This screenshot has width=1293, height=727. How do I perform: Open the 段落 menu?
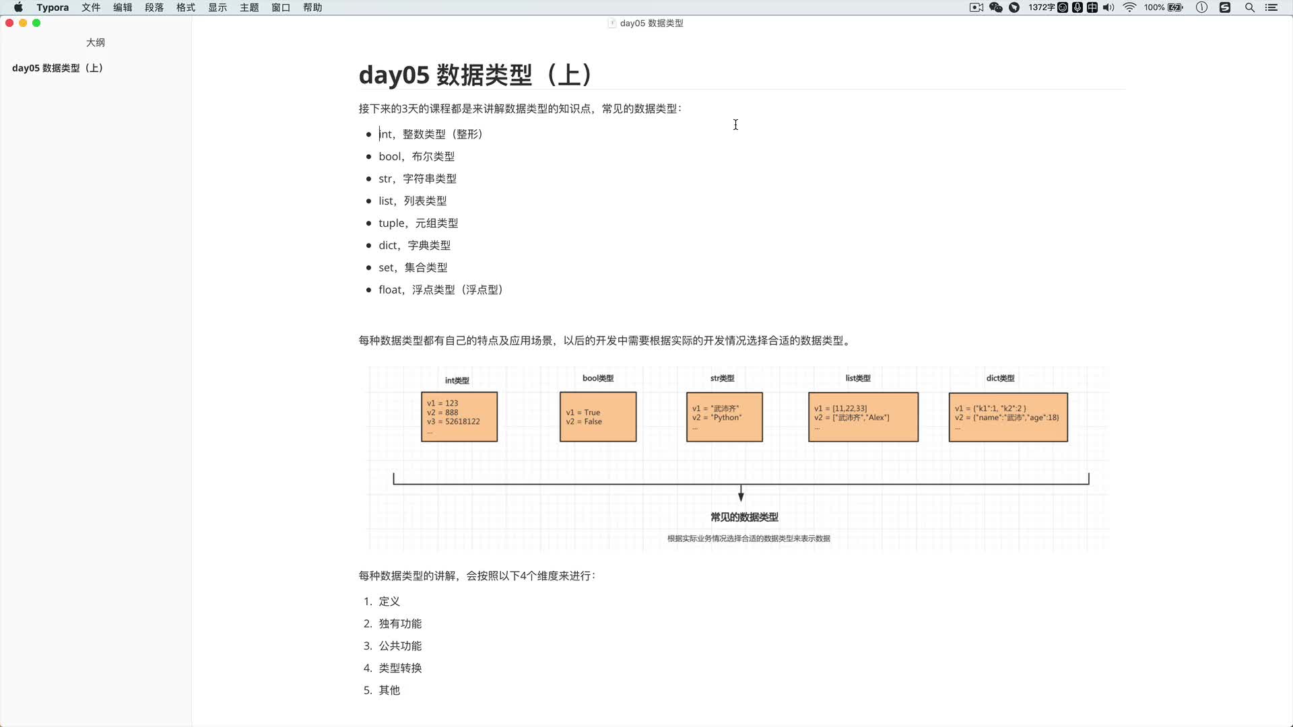[x=154, y=7]
